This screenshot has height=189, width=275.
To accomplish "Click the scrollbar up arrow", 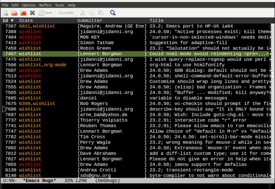I will coord(273,26).
